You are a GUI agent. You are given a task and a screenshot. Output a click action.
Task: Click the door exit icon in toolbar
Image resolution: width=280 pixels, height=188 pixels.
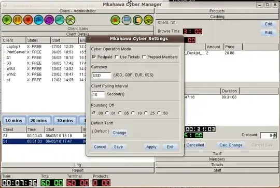[x=137, y=20]
